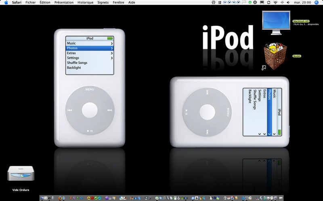Open the Safari application menu

click(x=17, y=2)
